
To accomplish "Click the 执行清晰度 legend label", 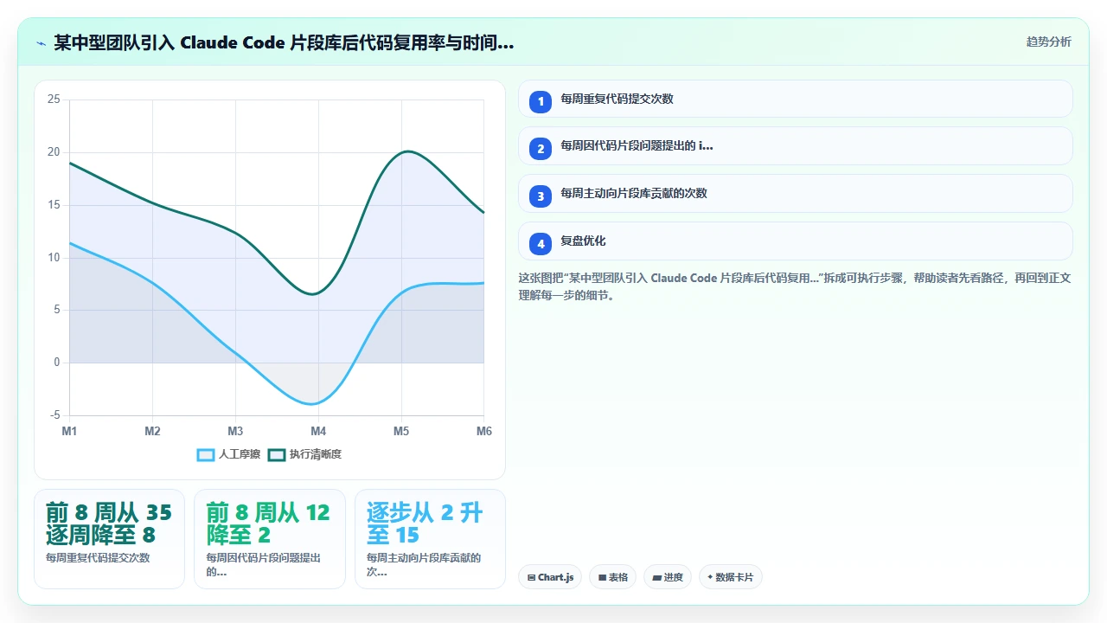I will [316, 454].
